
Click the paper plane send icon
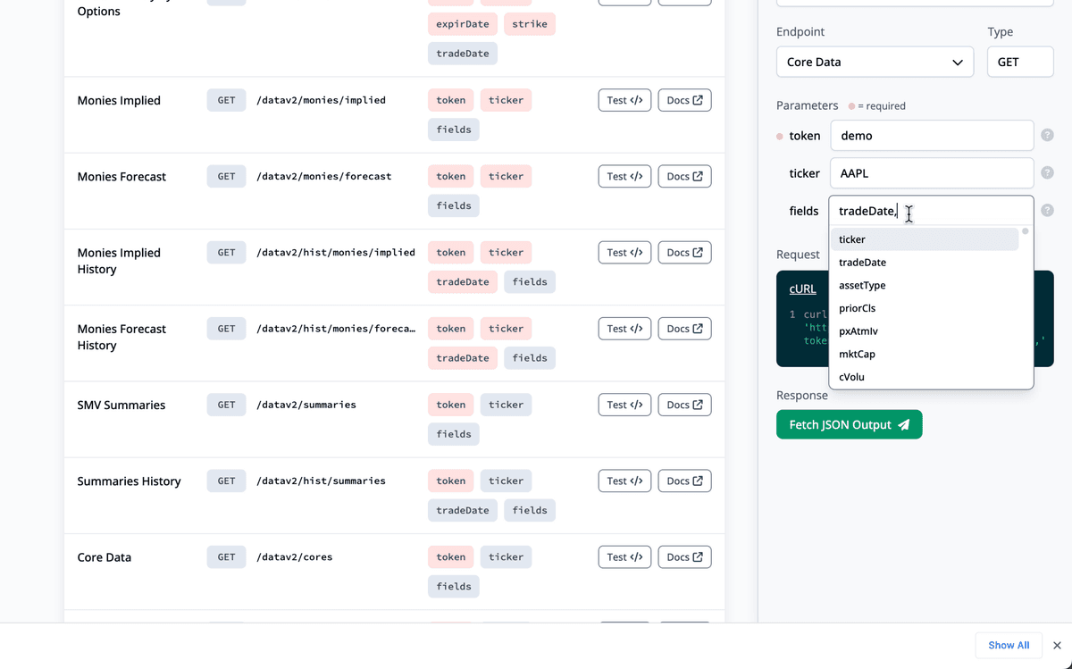tap(904, 424)
